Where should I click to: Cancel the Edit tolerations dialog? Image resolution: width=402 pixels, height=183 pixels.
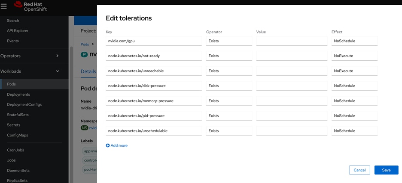359,170
